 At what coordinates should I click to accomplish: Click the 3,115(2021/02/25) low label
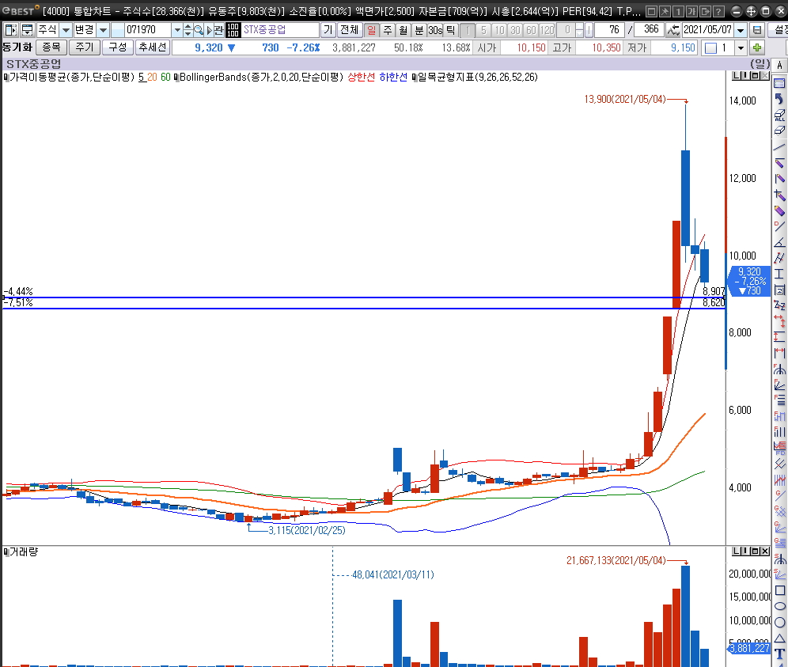306,530
